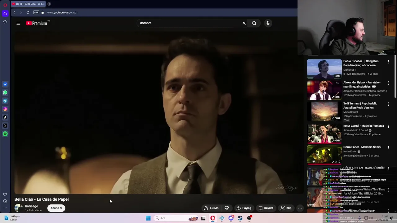Viewport: 397px width, 223px height.
Task: Open Spotify in the Opera sidebar
Action: click(5, 134)
